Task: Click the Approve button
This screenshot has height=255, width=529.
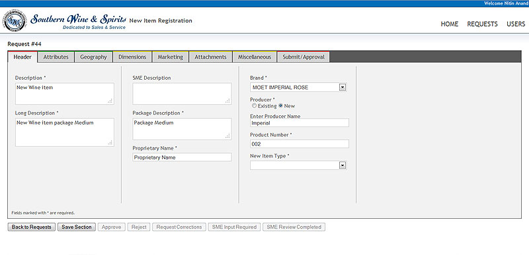Action: pos(111,227)
